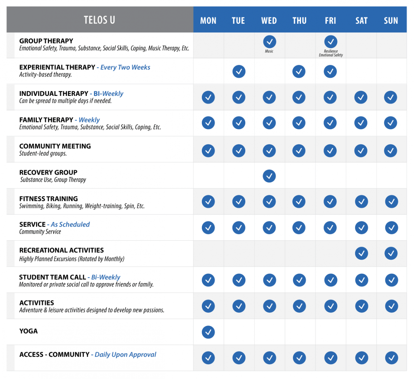Click the Group Therapy Music checkmark on Wednesday
Screen dimensions: 414x379
(269, 42)
